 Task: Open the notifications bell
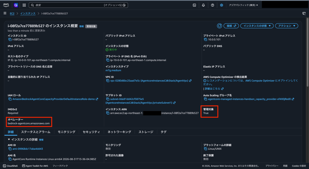coord(203,5)
